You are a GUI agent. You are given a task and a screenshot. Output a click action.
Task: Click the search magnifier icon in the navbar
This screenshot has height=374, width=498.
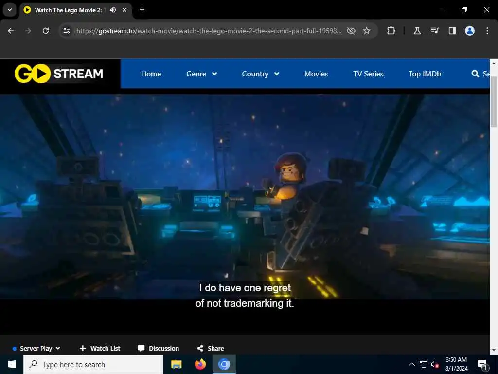pos(475,74)
